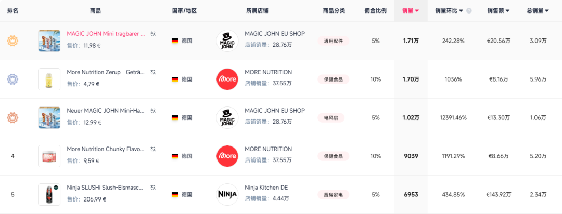Open the help icon next to 销量环比
562x214 pixels.
[x=469, y=11]
